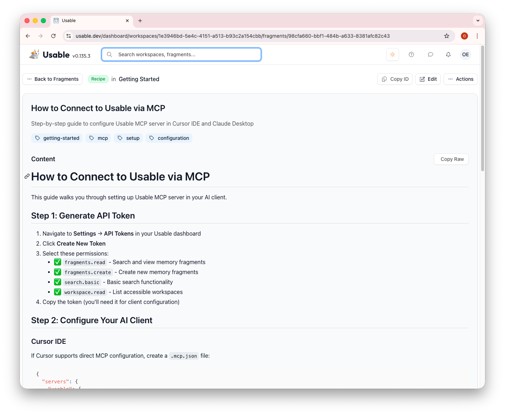This screenshot has width=505, height=415.
Task: Reload the page in the browser
Action: (x=53, y=36)
